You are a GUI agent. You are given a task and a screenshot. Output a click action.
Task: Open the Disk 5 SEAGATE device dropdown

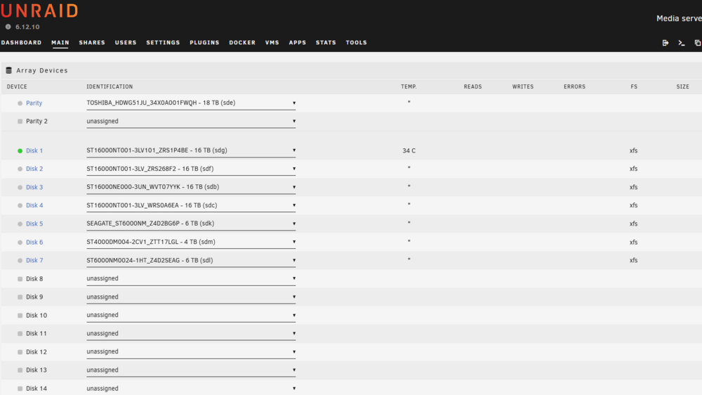coord(191,224)
